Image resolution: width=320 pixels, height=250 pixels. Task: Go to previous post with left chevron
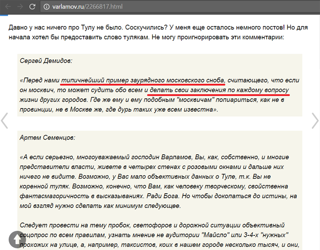5,120
